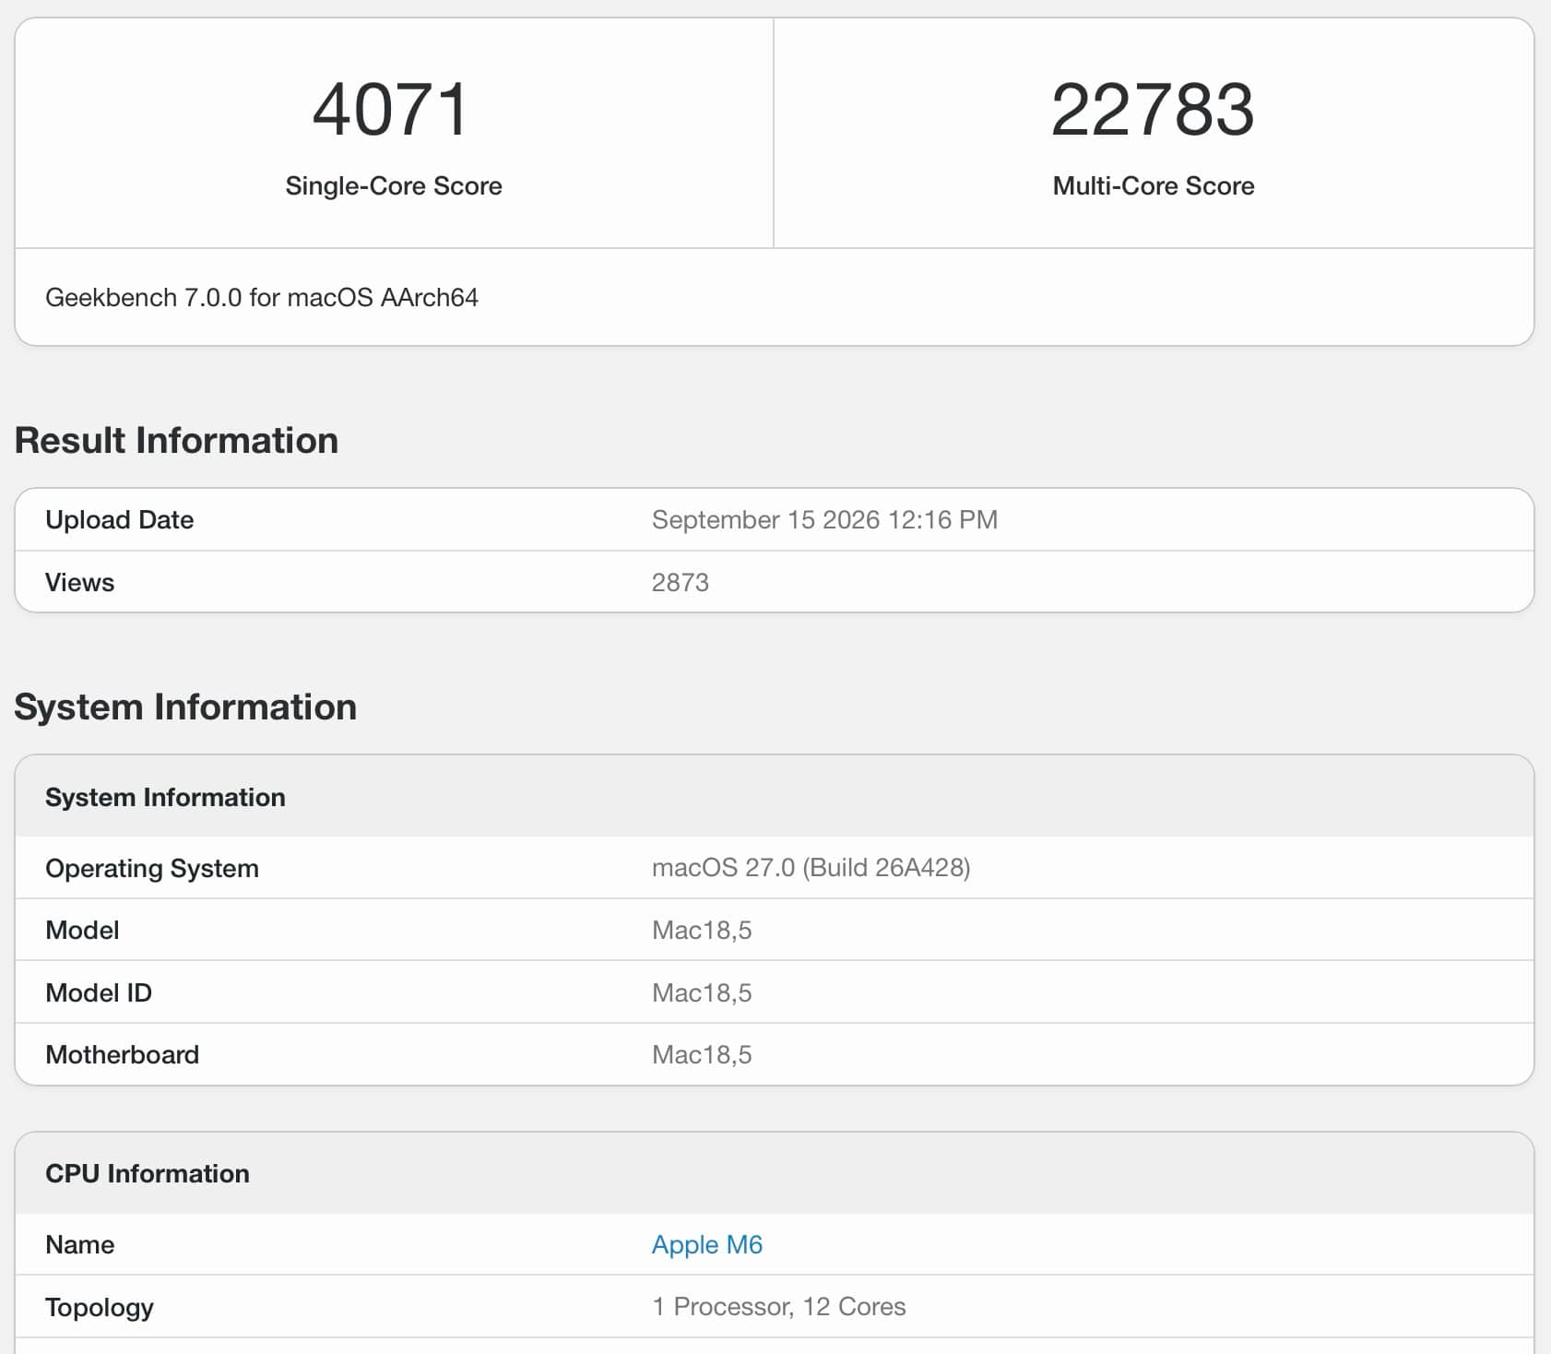Click the Model ID label
The image size is (1551, 1354).
(x=99, y=992)
